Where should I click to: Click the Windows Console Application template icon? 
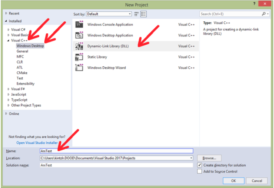click(79, 24)
